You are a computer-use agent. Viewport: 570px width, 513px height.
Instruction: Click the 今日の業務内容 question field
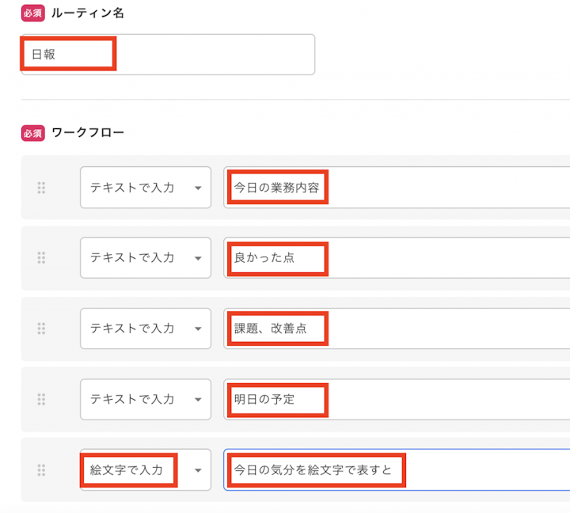pyautogui.click(x=396, y=188)
